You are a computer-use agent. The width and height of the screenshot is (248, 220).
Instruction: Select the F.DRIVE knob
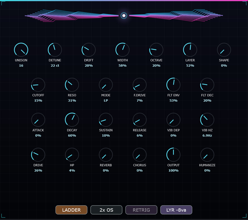(x=140, y=85)
